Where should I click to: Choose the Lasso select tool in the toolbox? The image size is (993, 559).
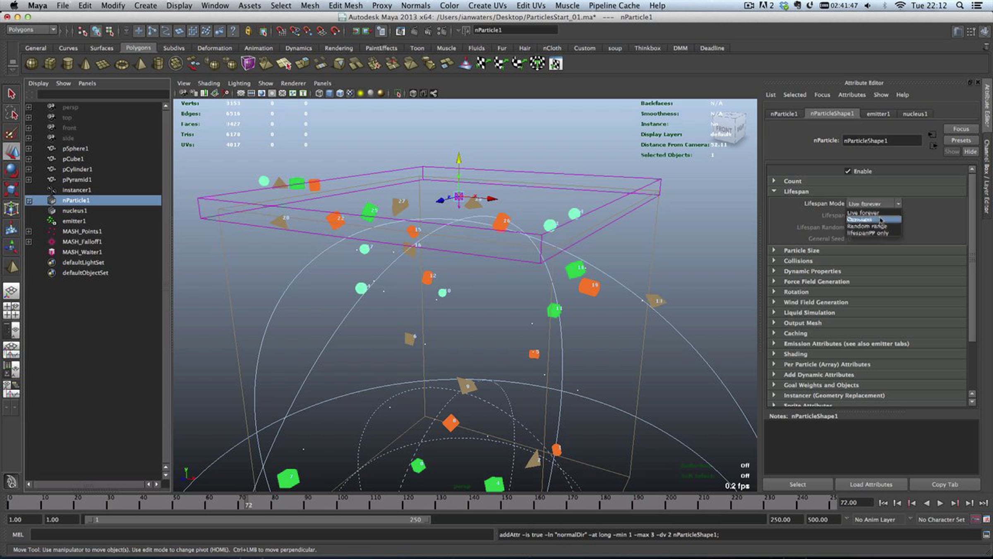tap(12, 113)
